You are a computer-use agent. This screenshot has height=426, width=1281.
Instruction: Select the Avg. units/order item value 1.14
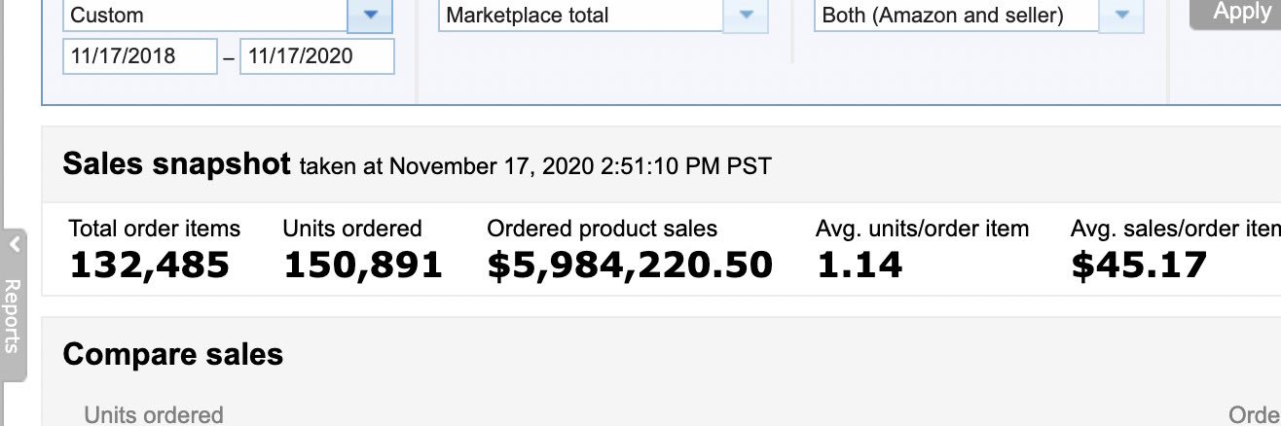pos(860,265)
